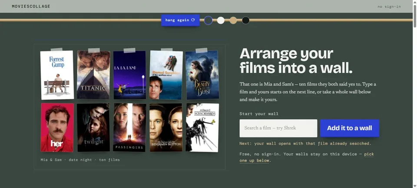Viewport: 417px width, 188px height.
Task: Open the Forrest Gump poster
Action: [x=57, y=75]
